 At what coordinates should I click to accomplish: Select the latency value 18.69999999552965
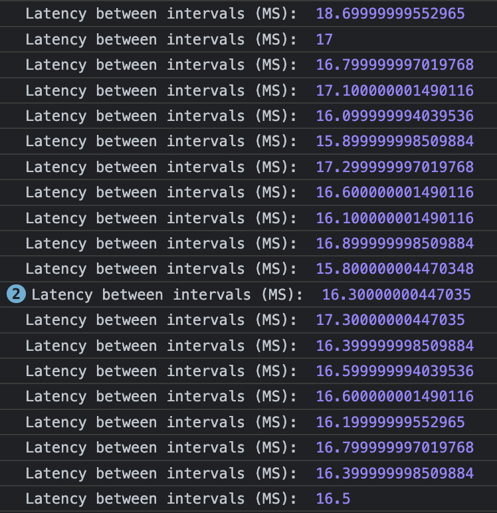(x=390, y=14)
